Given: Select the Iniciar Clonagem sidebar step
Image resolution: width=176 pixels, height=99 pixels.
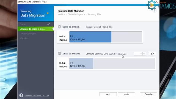Looking at the screenshot, I should [x=35, y=34].
